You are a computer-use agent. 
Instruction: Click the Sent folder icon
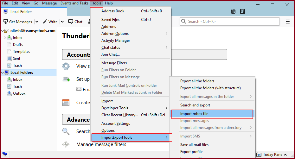9,59
